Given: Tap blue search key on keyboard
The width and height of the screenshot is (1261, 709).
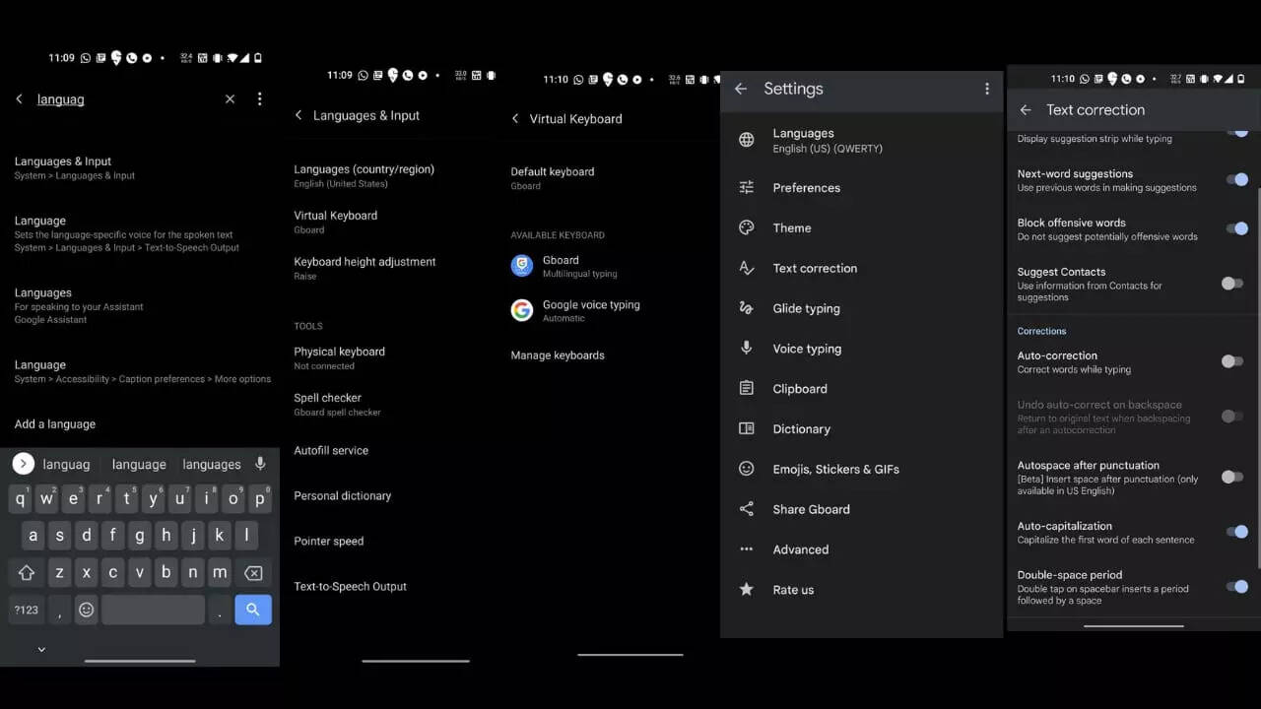Looking at the screenshot, I should [x=253, y=610].
